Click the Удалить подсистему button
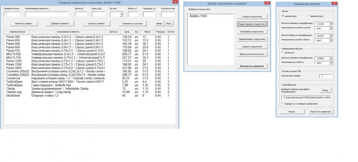The image size is (358, 162). (252, 47)
